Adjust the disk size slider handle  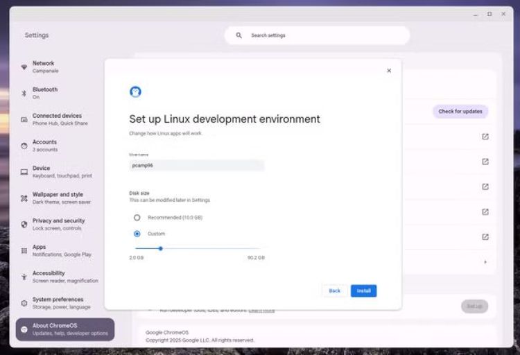coord(161,248)
